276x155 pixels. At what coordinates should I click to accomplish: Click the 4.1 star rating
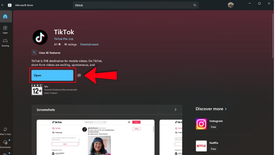click(57, 44)
